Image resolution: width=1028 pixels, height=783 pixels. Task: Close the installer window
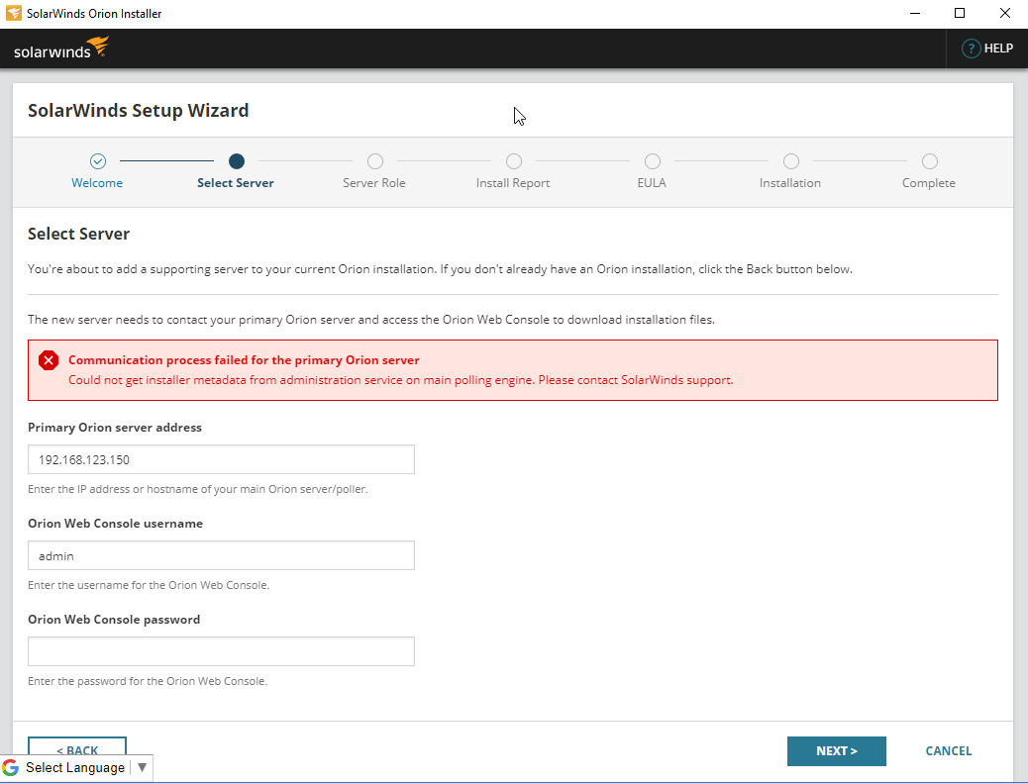tap(1005, 13)
